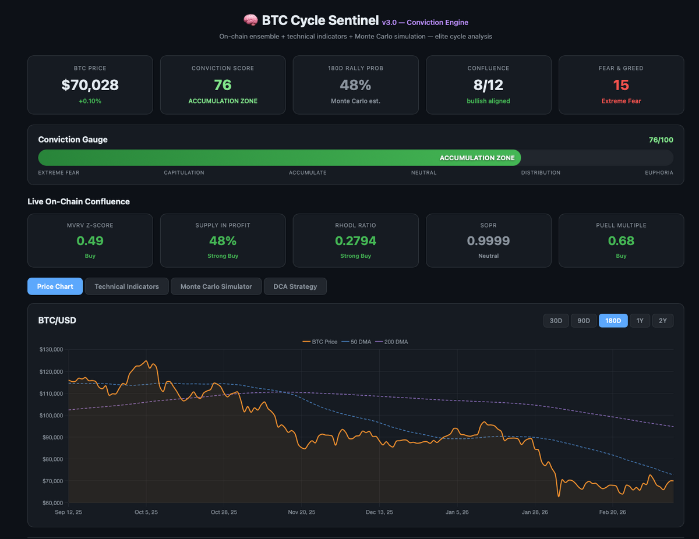The height and width of the screenshot is (539, 699).
Task: Switch chart to 1Y range
Action: (x=640, y=321)
